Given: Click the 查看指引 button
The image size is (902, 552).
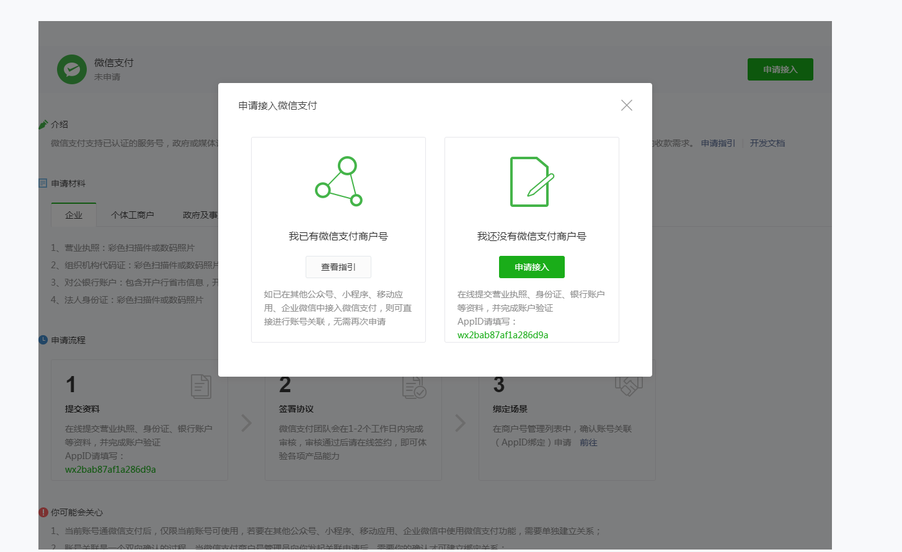Looking at the screenshot, I should [x=338, y=267].
